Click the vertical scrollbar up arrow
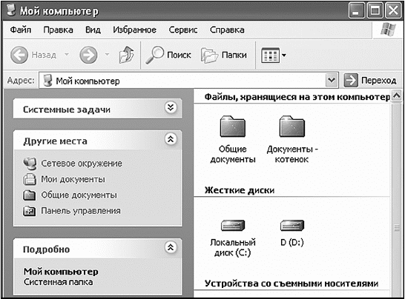 tap(397, 96)
